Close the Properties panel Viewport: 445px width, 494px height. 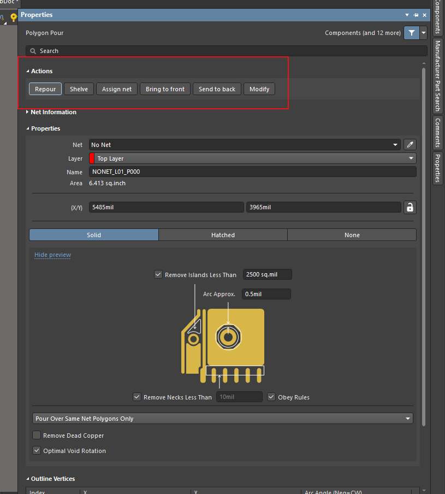(425, 15)
